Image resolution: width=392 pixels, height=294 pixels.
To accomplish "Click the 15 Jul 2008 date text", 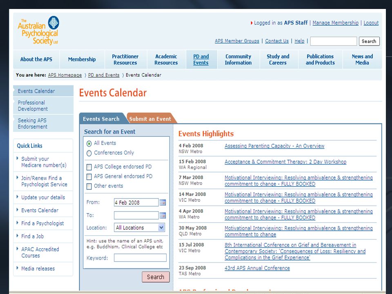I will click(x=191, y=245).
